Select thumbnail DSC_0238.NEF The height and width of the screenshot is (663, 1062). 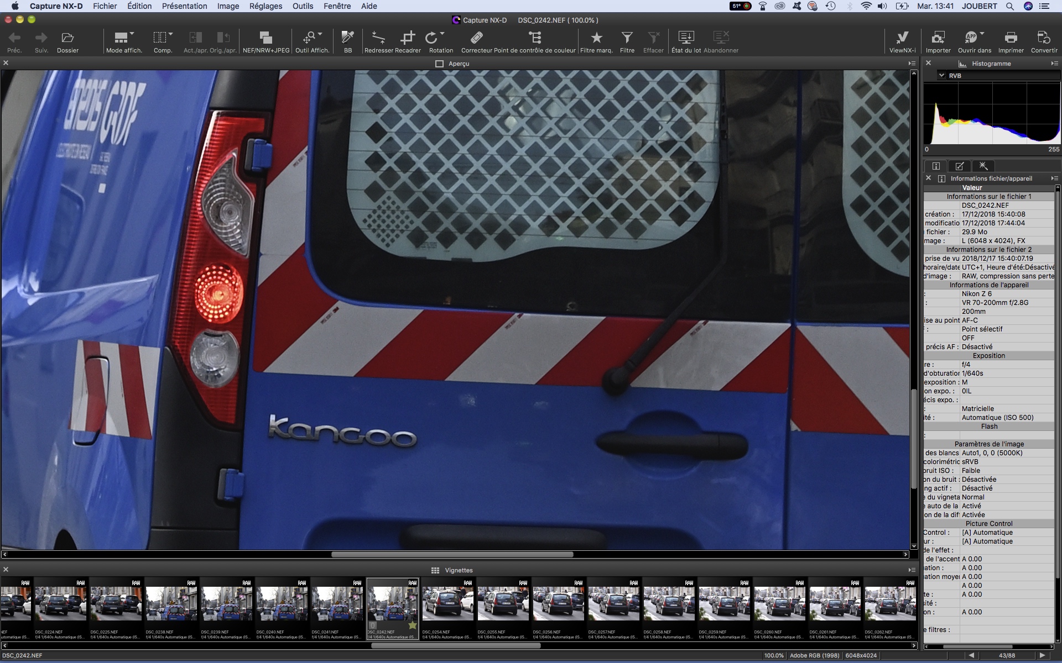coord(171,608)
